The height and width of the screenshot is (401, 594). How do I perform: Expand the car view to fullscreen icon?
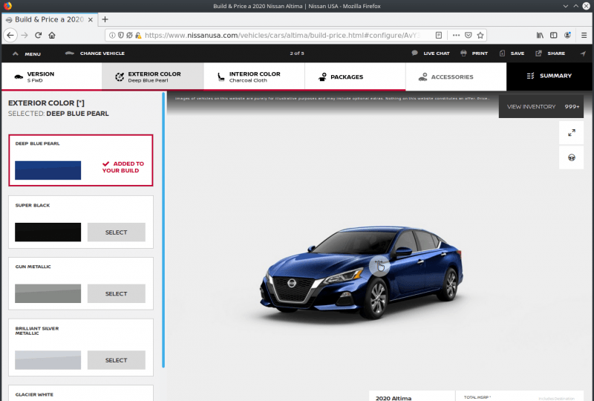pyautogui.click(x=571, y=133)
